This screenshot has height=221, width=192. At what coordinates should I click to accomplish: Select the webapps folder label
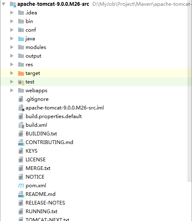[x=36, y=91]
